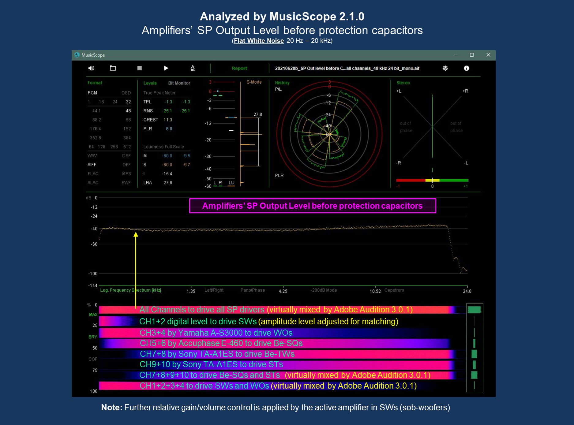The image size is (574, 425).
Task: Select the Levels tab
Action: coord(150,83)
